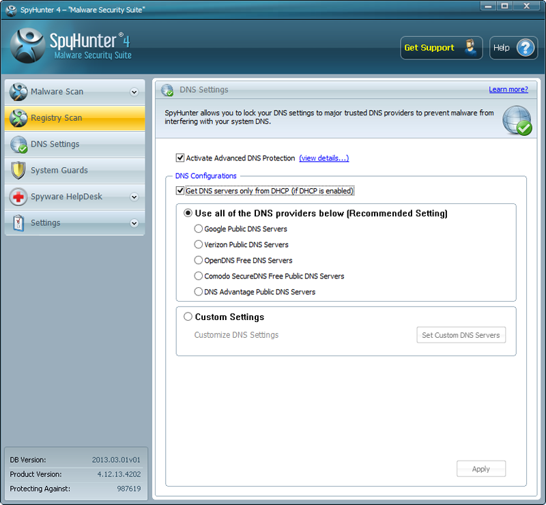Screen dimensions: 546x505
Task: Toggle Activate Advanced DNS Protection checkbox
Action: point(180,158)
